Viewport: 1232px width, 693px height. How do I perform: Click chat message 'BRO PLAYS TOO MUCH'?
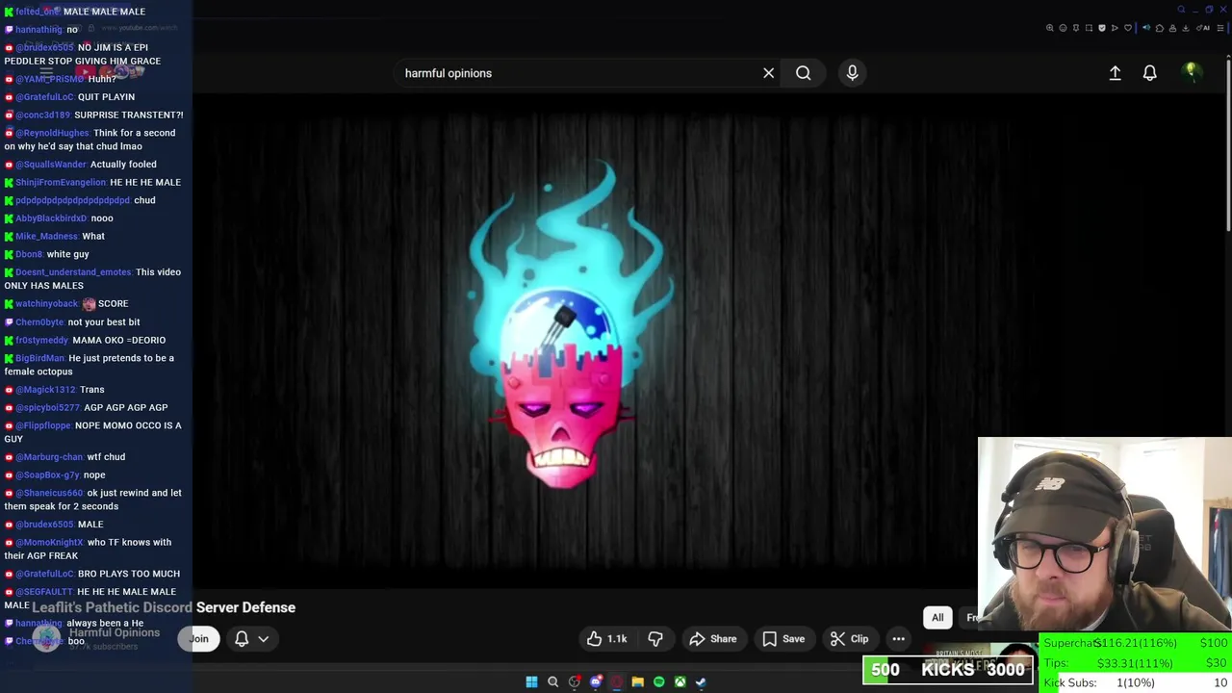coord(128,574)
